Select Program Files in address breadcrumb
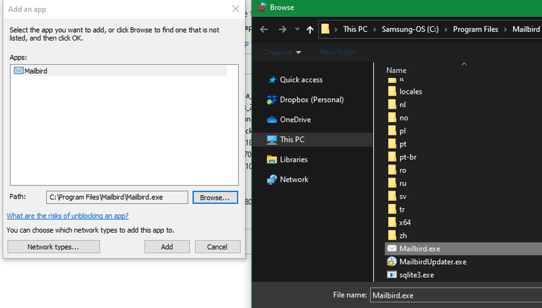The width and height of the screenshot is (542, 308). [476, 29]
